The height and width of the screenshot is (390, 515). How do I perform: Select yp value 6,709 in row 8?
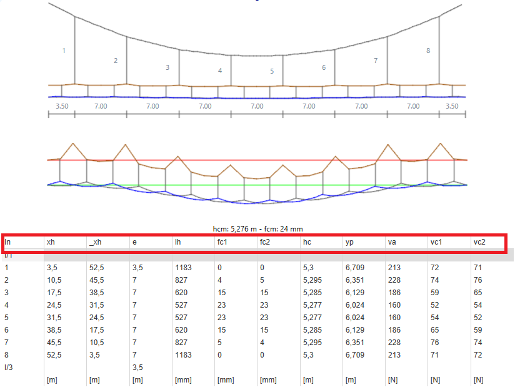point(355,355)
